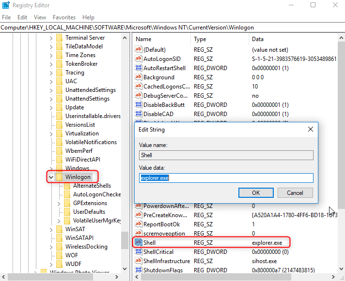
Task: Expand the GPExtensions subkey
Action: [59, 203]
